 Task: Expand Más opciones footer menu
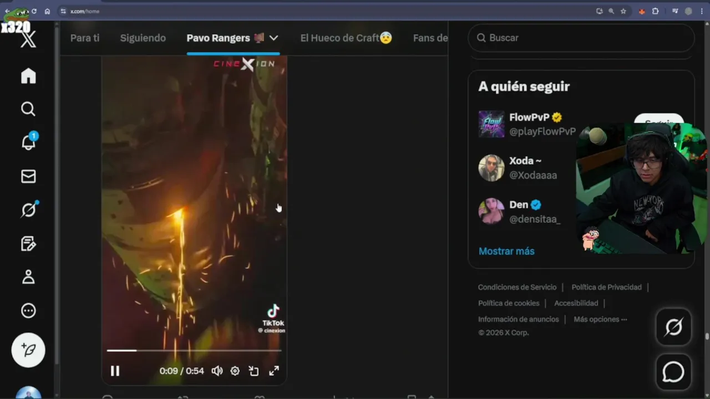coord(600,319)
